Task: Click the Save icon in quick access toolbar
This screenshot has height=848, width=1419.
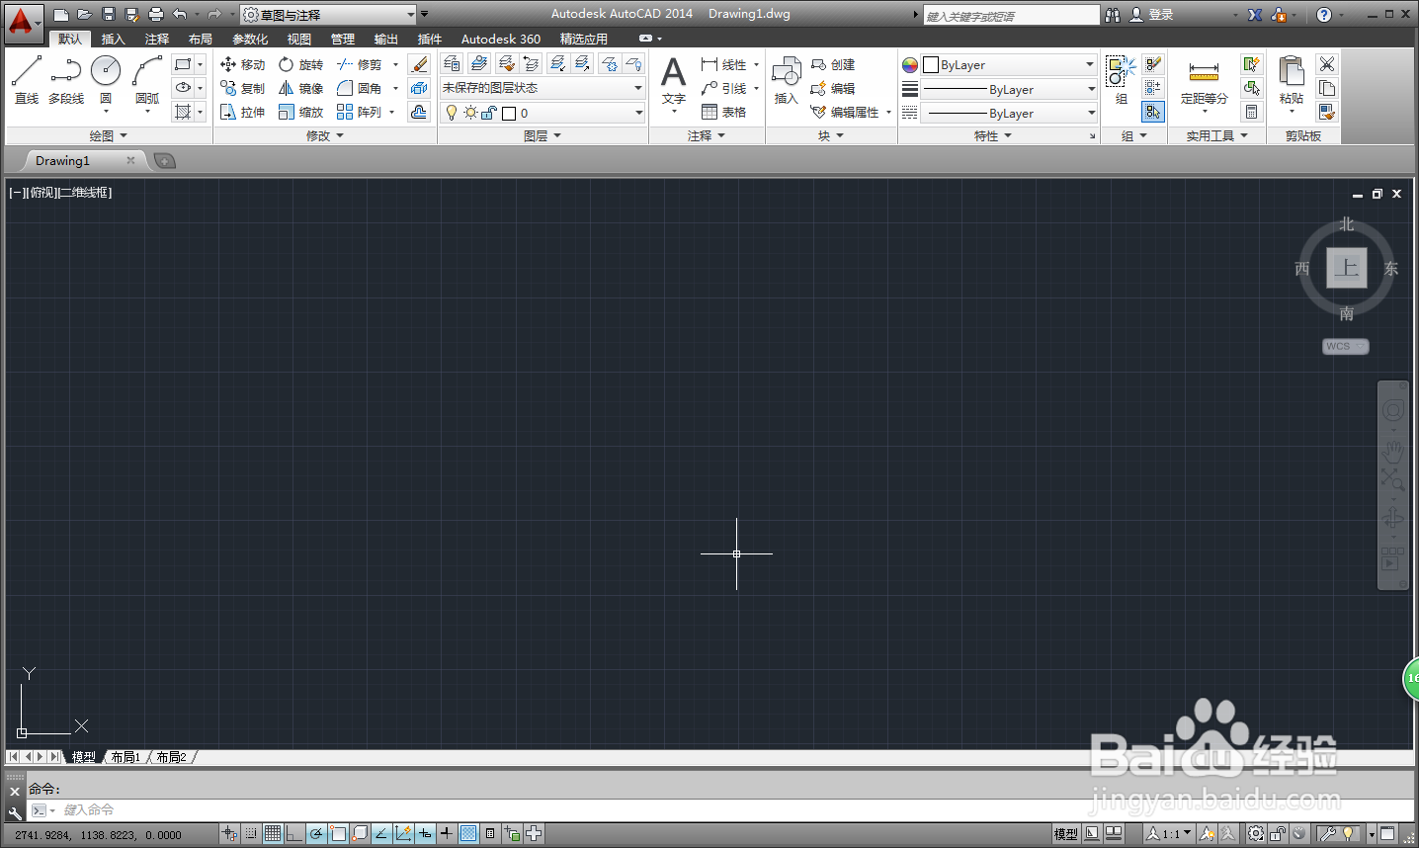Action: [109, 15]
